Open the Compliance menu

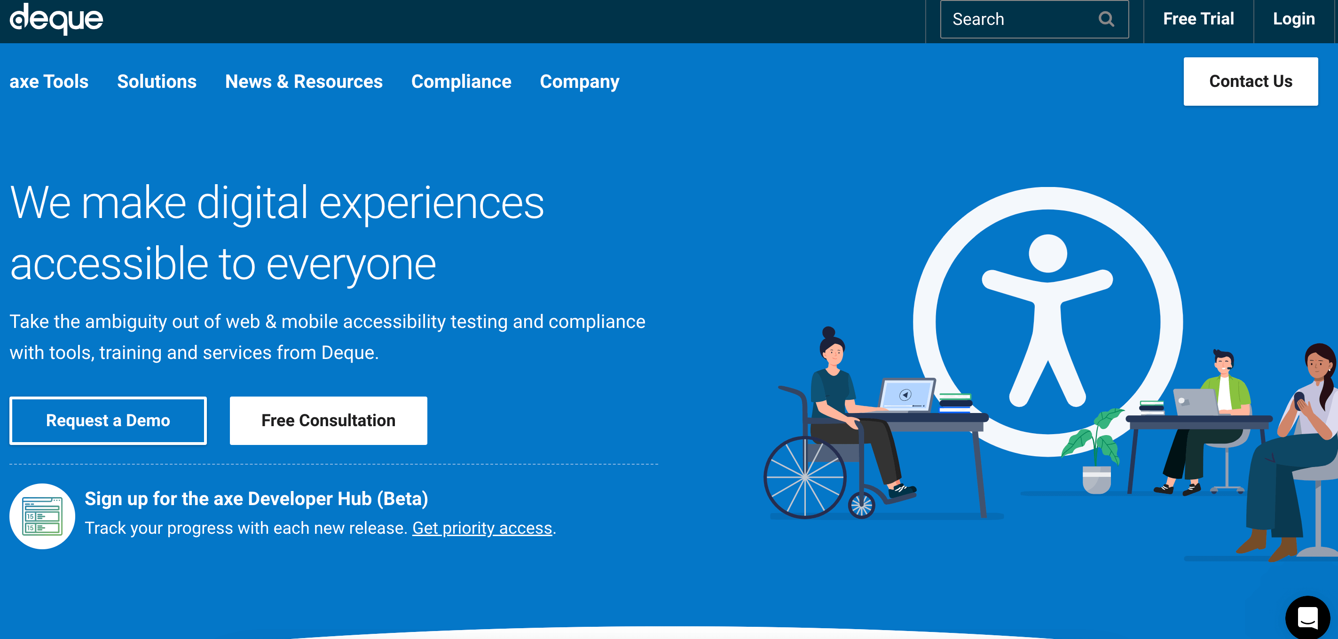[x=461, y=81]
